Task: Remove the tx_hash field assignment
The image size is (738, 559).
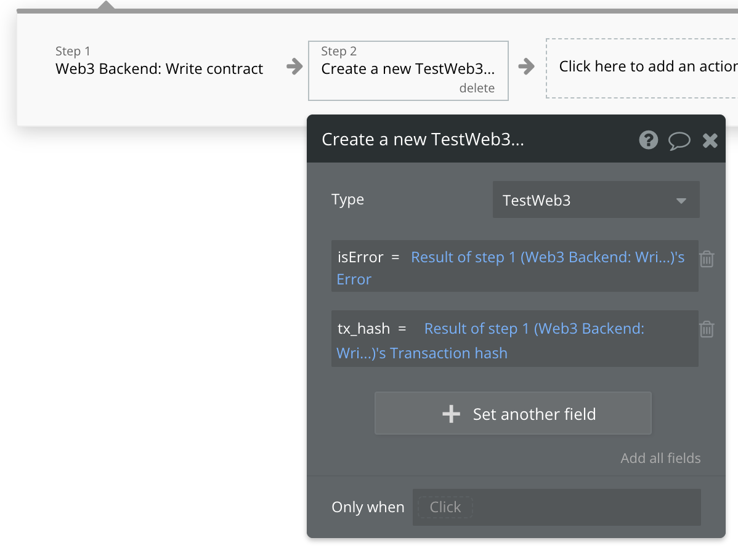Action: click(707, 329)
